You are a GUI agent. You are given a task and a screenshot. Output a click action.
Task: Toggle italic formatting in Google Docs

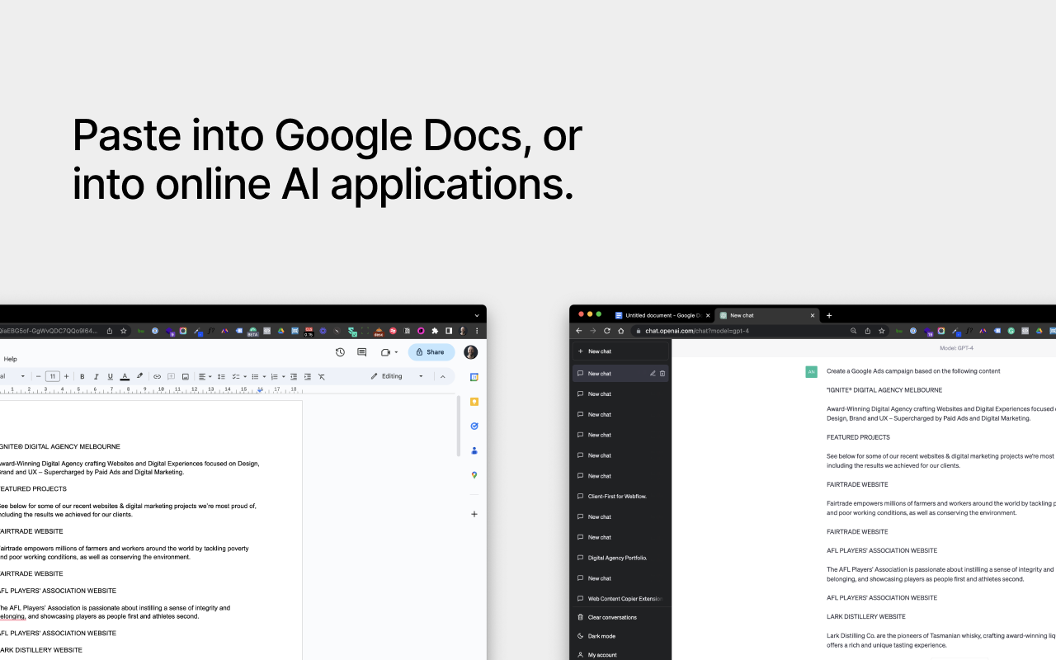click(97, 376)
